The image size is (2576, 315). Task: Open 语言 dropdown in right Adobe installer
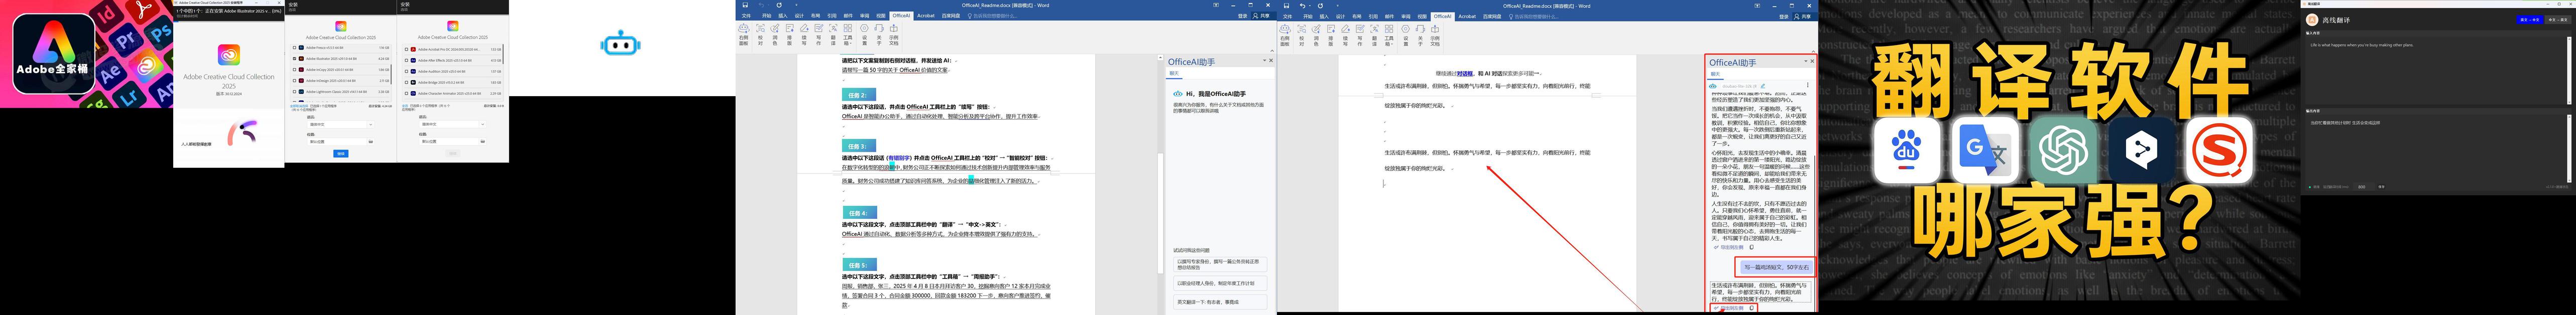[x=452, y=125]
